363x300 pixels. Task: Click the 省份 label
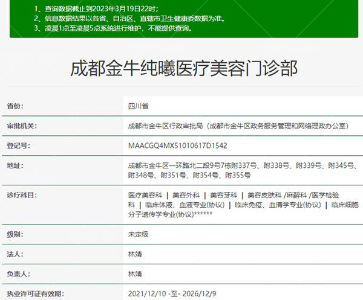click(x=15, y=106)
